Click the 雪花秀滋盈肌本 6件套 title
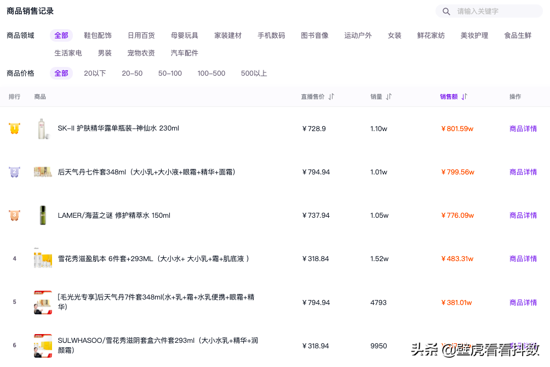This screenshot has height=367, width=550. [x=153, y=259]
